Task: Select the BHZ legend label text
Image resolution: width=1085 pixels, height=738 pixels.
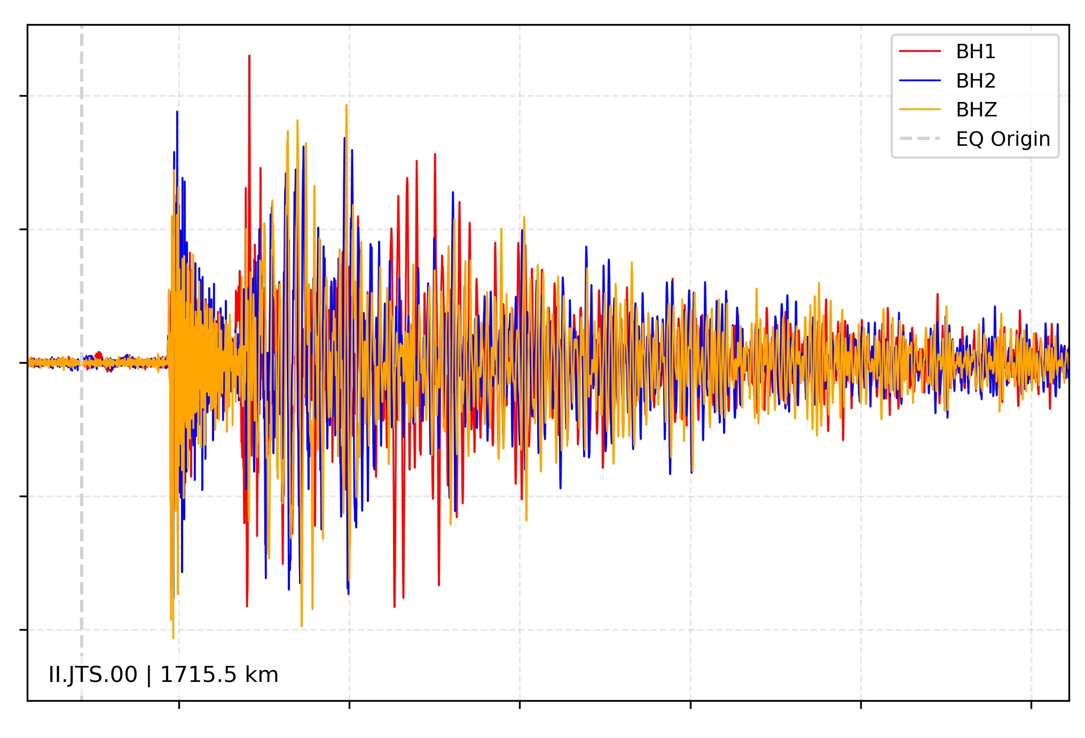Action: 976,109
